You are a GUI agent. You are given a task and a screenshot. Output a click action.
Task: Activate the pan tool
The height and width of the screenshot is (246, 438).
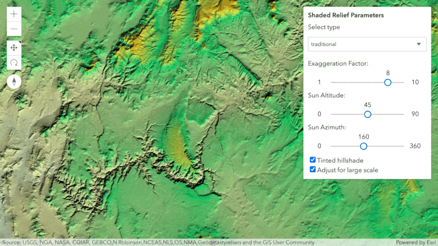[14, 48]
